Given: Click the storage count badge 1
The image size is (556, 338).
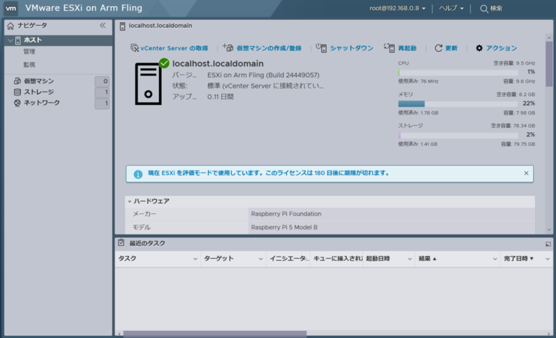Looking at the screenshot, I should coord(102,92).
